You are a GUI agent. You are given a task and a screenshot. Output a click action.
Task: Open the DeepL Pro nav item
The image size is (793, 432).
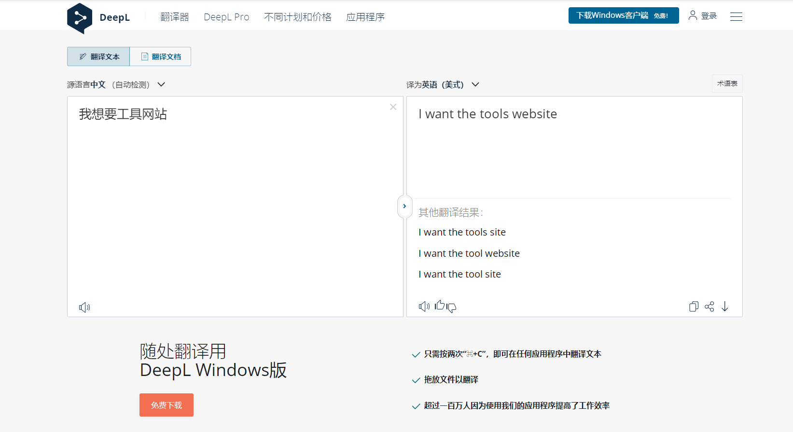226,17
